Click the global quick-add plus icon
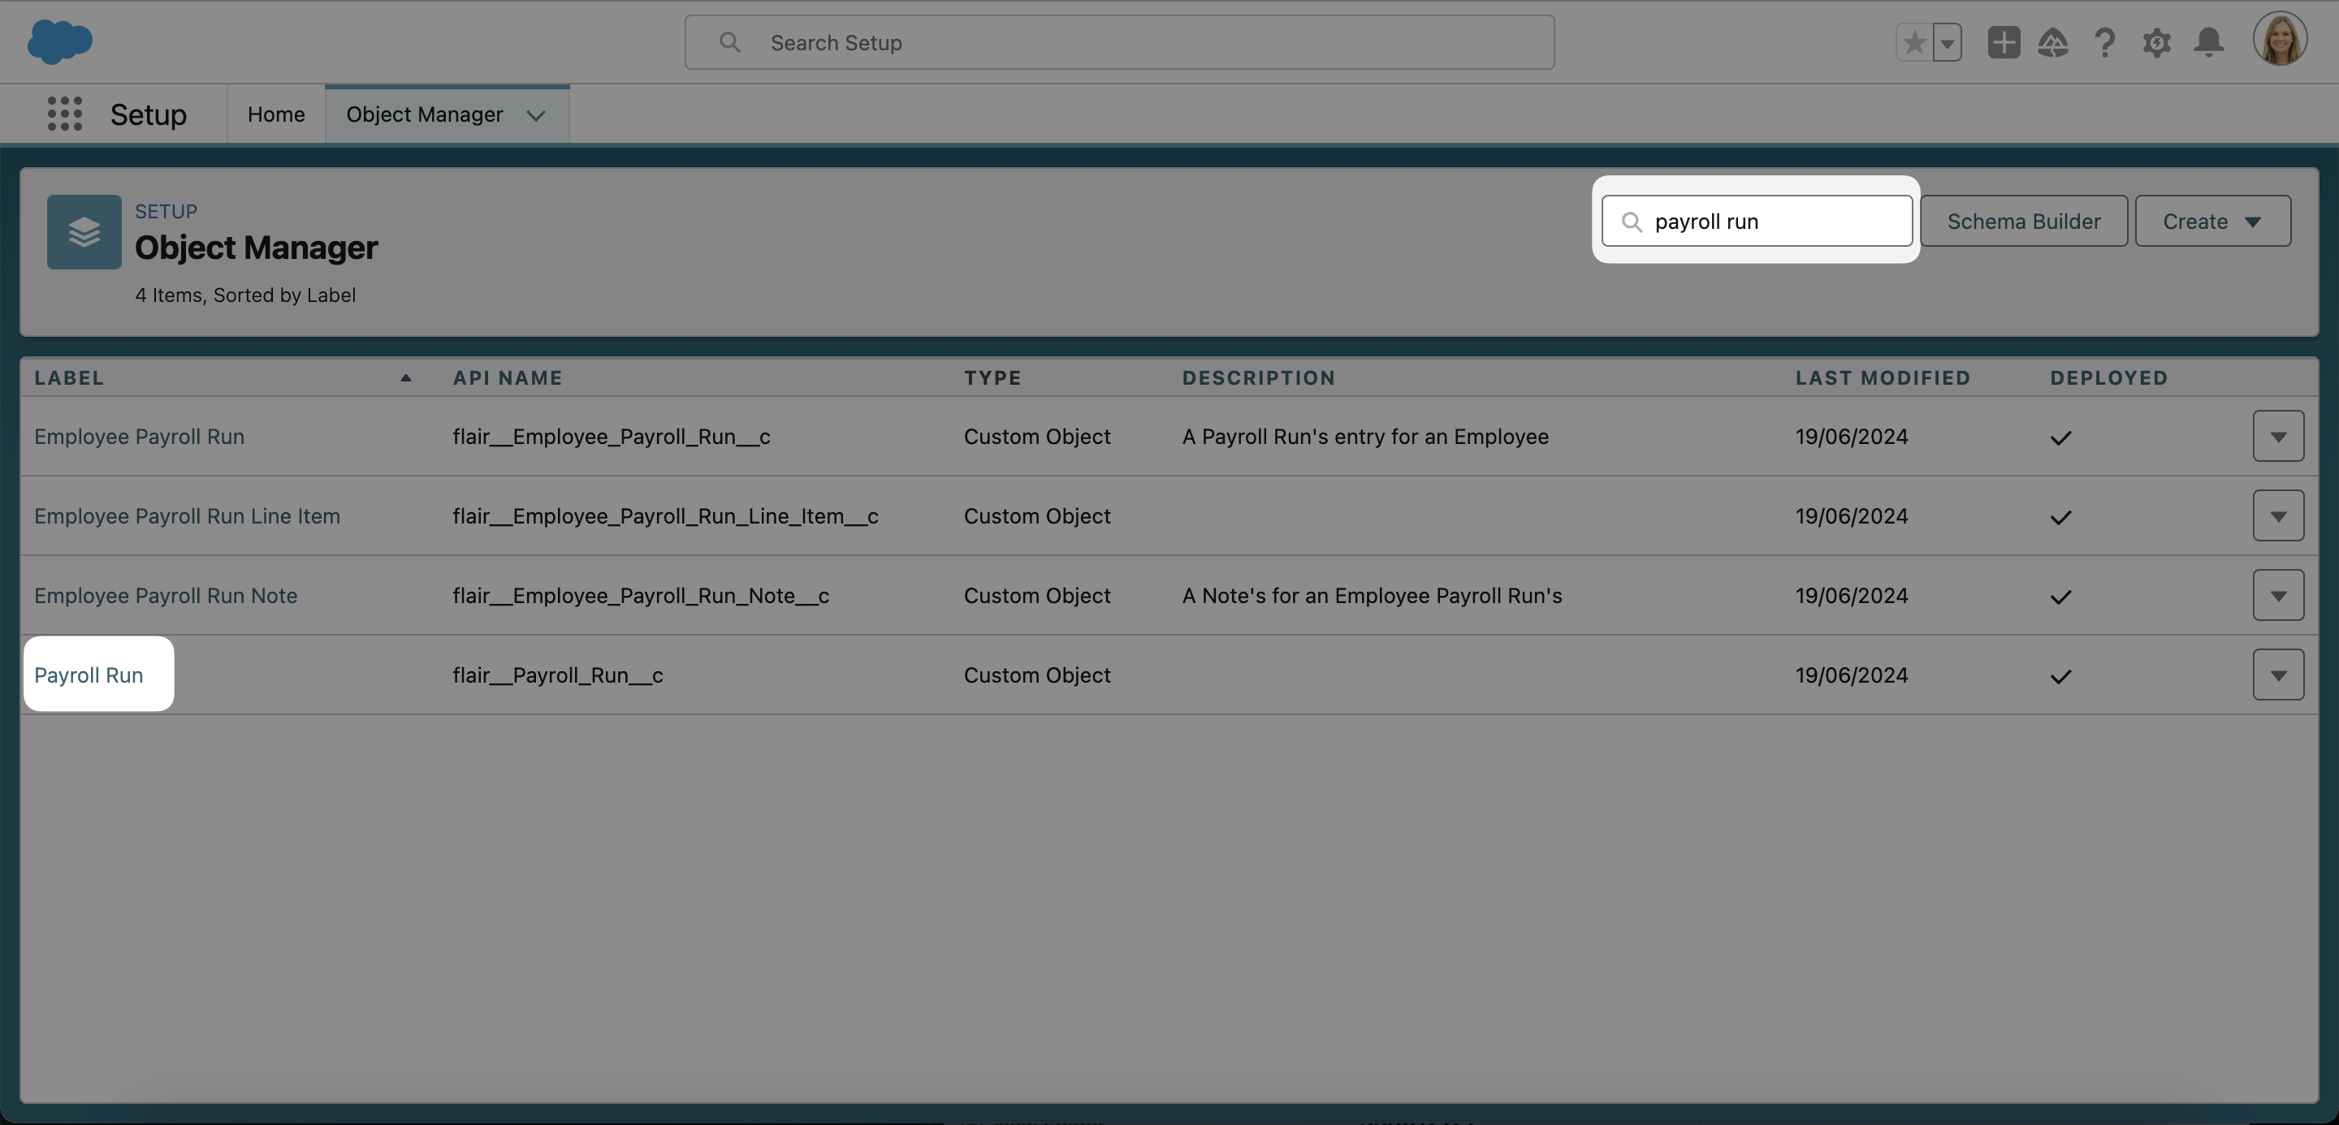The width and height of the screenshot is (2339, 1125). 2004,41
